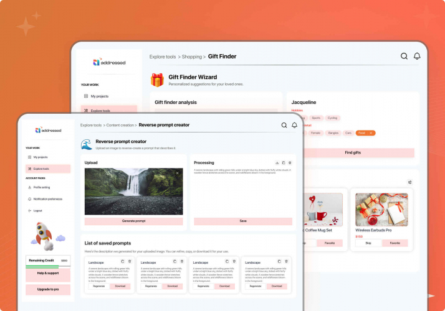Image resolution: width=445 pixels, height=311 pixels.
Task: Click Save under the Processing panel
Action: 243,221
